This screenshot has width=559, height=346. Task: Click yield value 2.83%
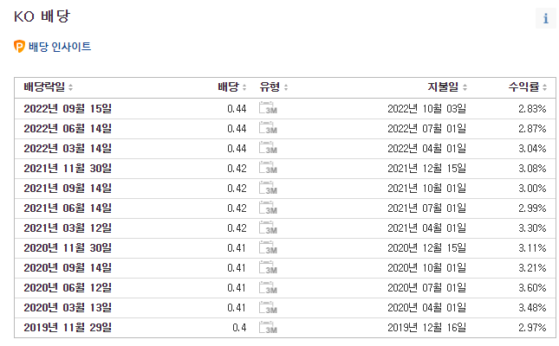[x=532, y=109]
